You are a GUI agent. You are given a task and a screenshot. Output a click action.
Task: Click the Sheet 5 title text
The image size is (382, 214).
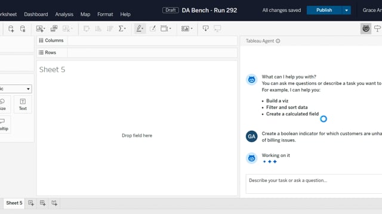(x=52, y=70)
